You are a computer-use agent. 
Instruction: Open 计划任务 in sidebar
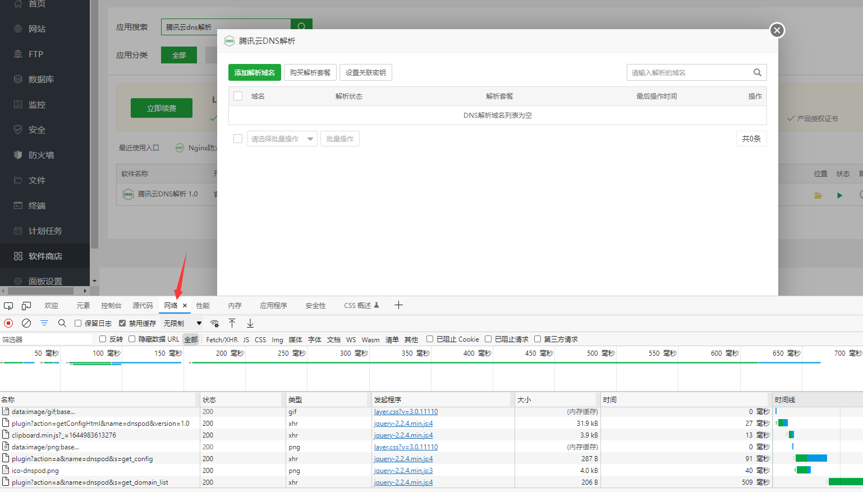45,231
